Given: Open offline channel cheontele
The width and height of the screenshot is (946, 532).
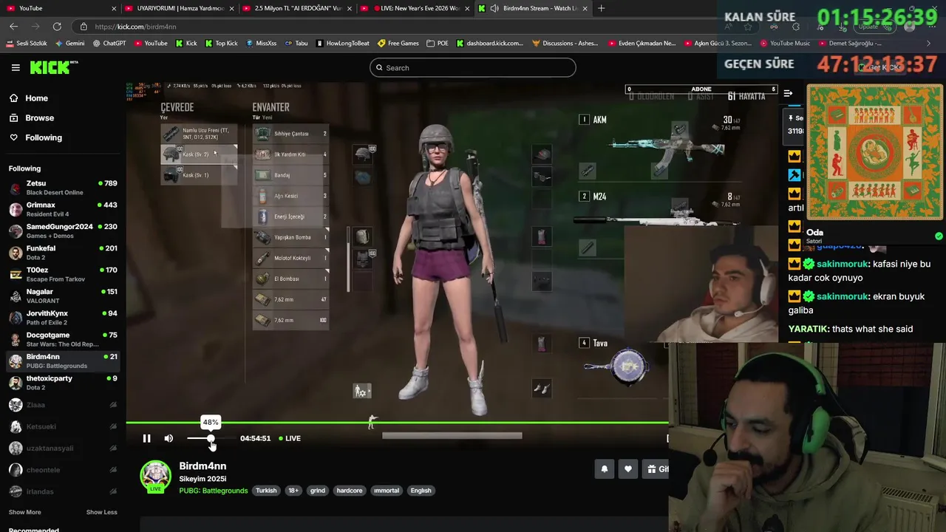Looking at the screenshot, I should pyautogui.click(x=63, y=470).
